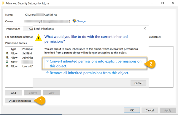Viewport: 178px width, 115px height.
Task: Close the Advanced Security Settings window
Action: pos(173,3)
